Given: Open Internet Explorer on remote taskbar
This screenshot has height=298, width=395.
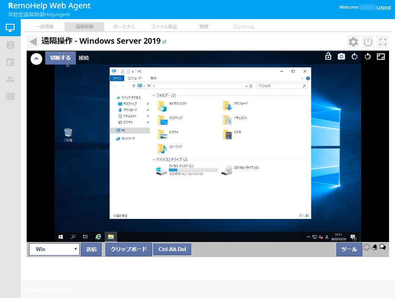Looking at the screenshot, I should [98, 237].
